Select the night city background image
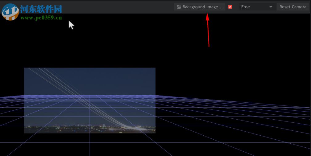 [x=90, y=100]
